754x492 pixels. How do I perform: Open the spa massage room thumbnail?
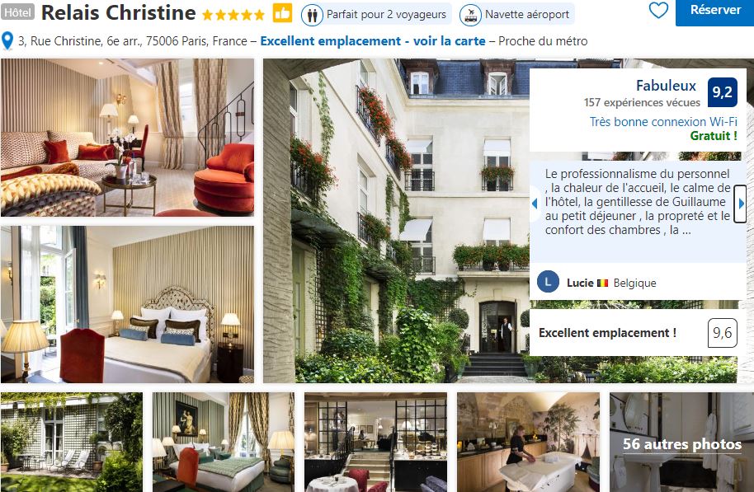(529, 442)
